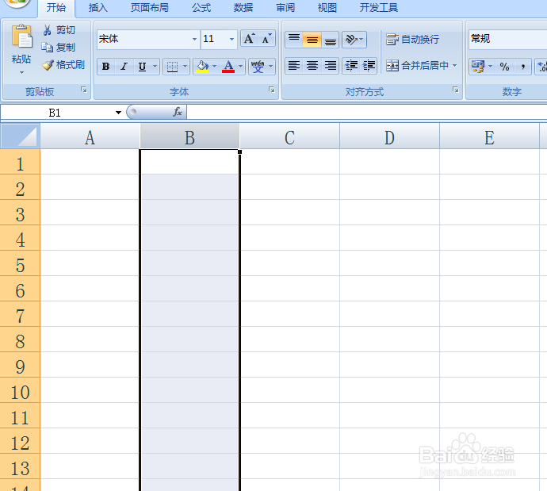This screenshot has height=491, width=547.
Task: Click the Copy (复制) button
Action: (58, 47)
